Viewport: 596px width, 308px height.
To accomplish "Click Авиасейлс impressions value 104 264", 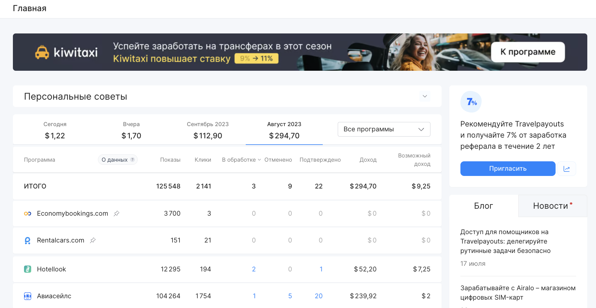I will pyautogui.click(x=168, y=296).
